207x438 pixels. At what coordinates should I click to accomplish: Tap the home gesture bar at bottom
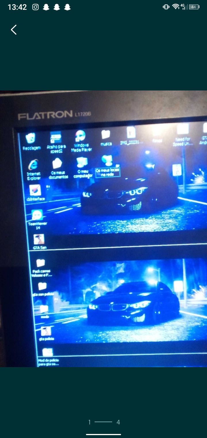coord(103,435)
